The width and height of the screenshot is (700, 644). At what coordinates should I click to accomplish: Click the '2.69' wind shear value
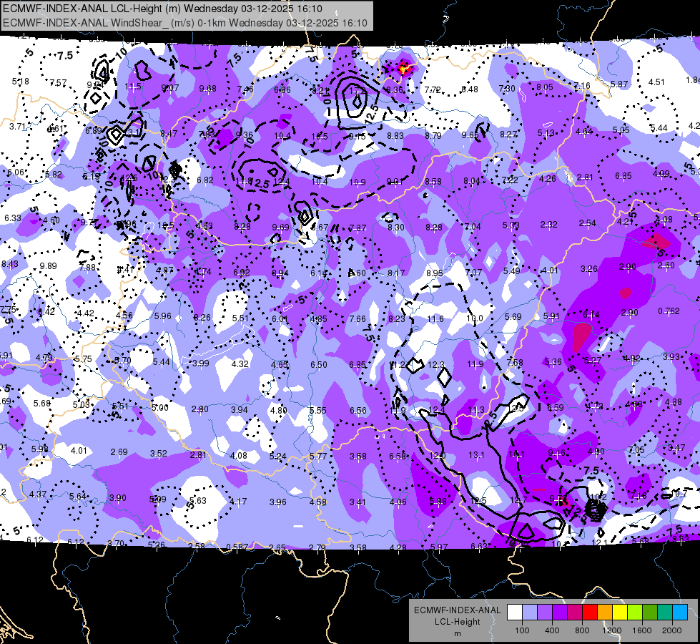[x=119, y=452]
